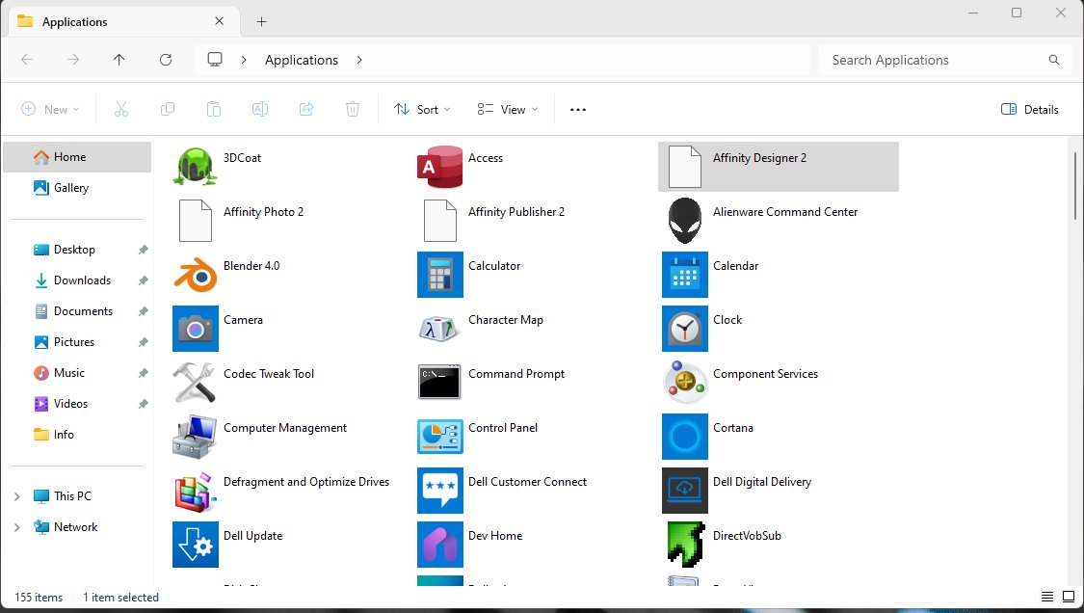The height and width of the screenshot is (613, 1084).
Task: Select the Affinity Designer 2 file icon
Action: (x=684, y=166)
